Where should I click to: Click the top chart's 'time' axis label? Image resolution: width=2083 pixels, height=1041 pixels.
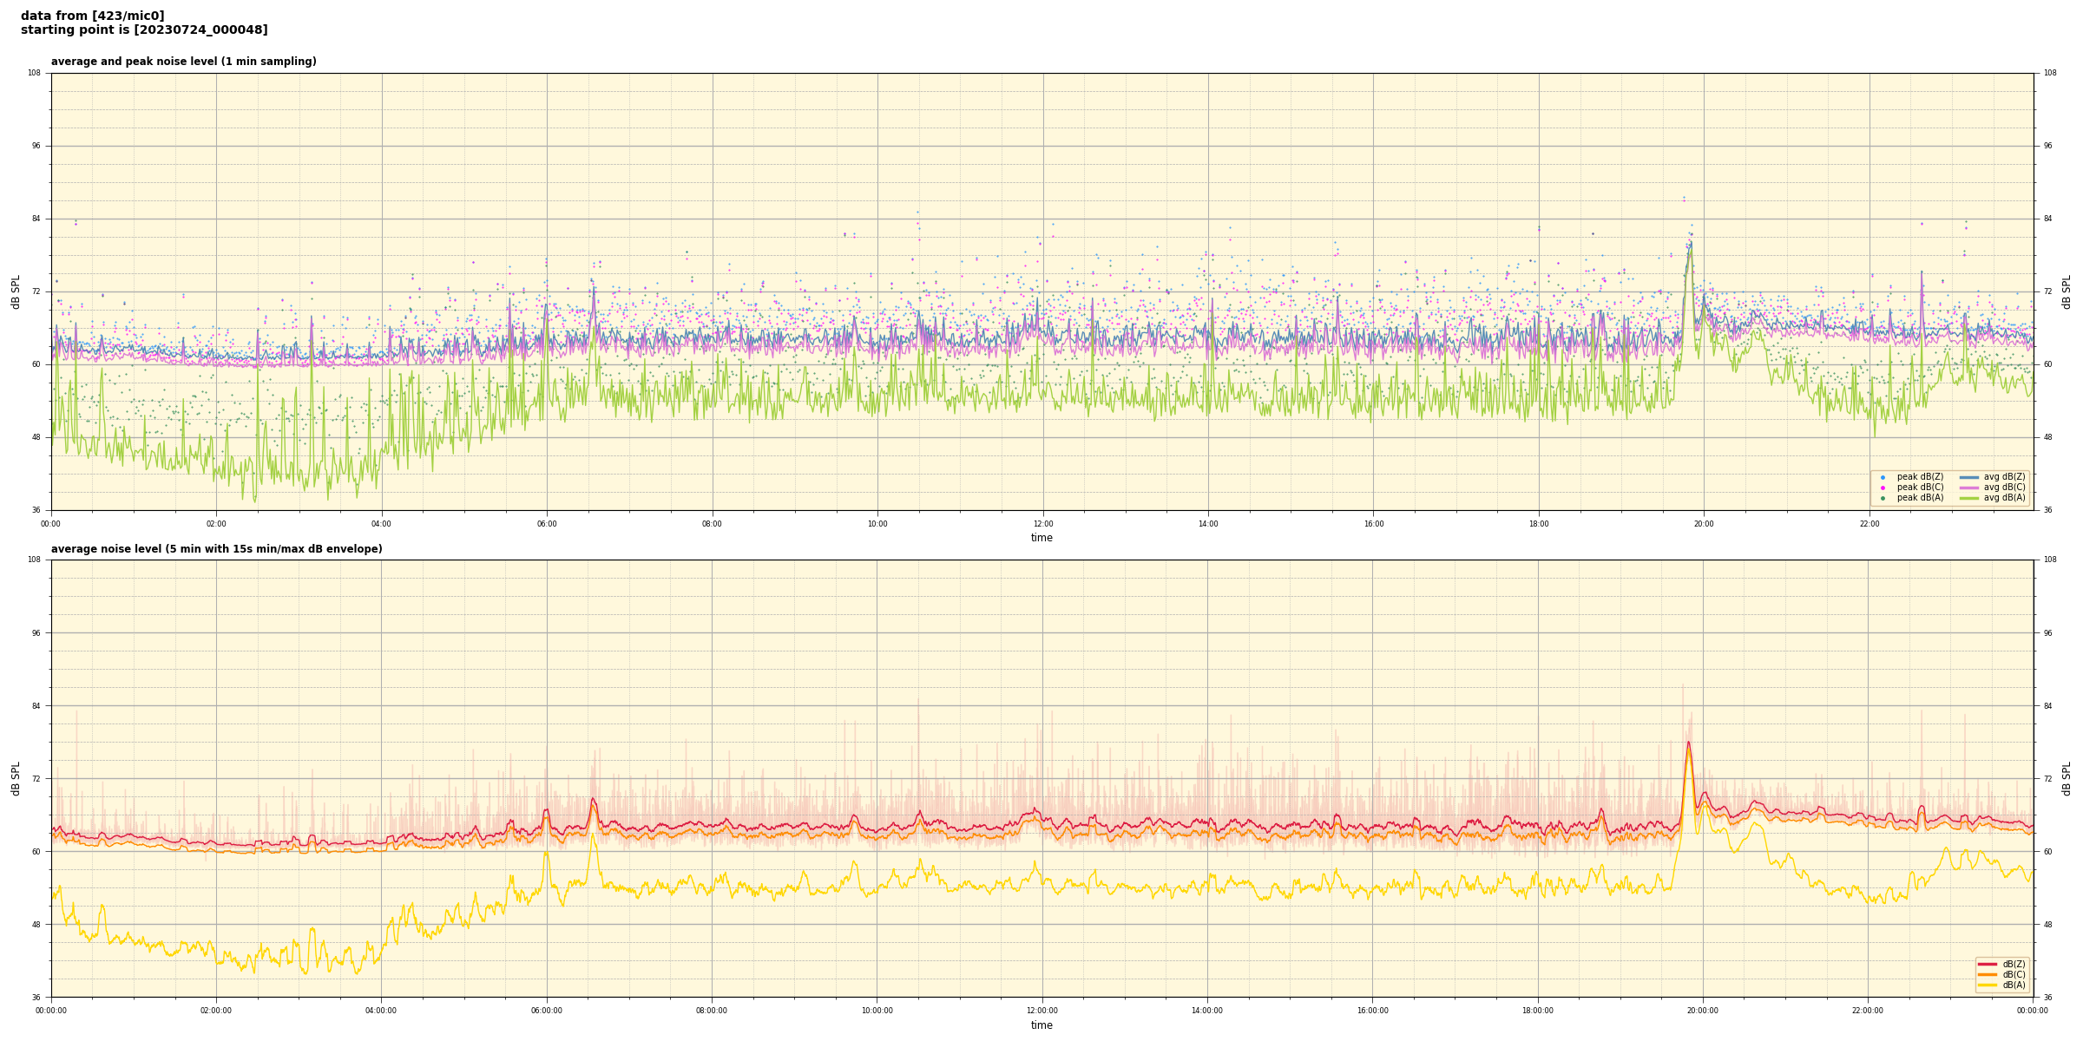1041,538
